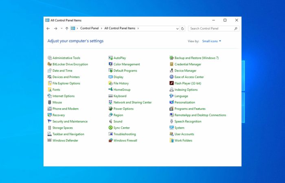This screenshot has height=183, width=285.
Task: Go up one level with Up arrow
Action: pyautogui.click(x=67, y=28)
